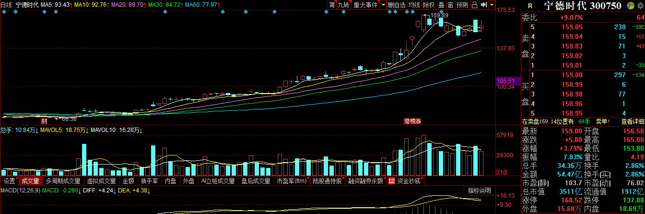Screen dimensions: 645x214
Task: Click 删自选 to remove from watchlist
Action: click(x=397, y=5)
